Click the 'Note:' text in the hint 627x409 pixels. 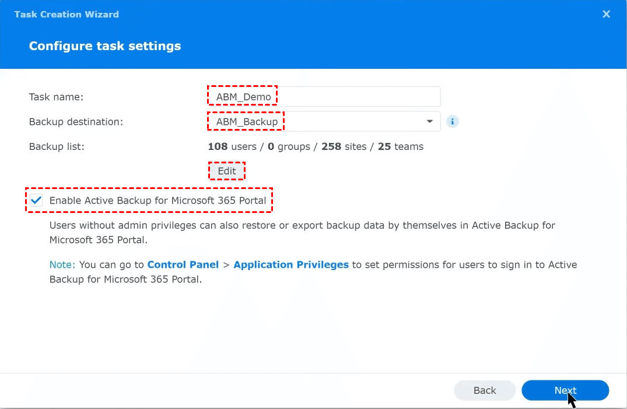62,265
